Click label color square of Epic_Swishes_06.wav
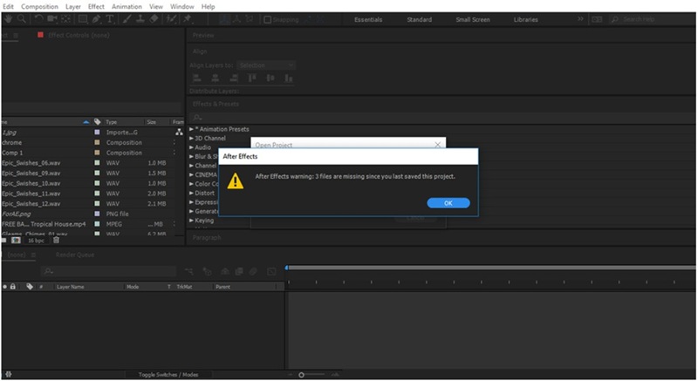The height and width of the screenshot is (381, 698). pos(97,163)
